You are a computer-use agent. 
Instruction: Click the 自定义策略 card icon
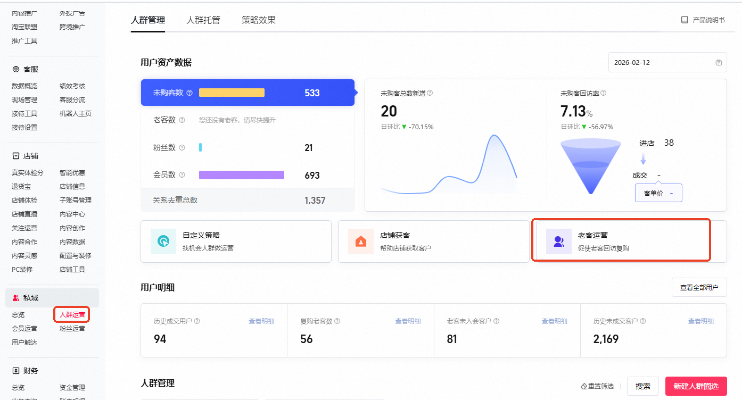[163, 241]
